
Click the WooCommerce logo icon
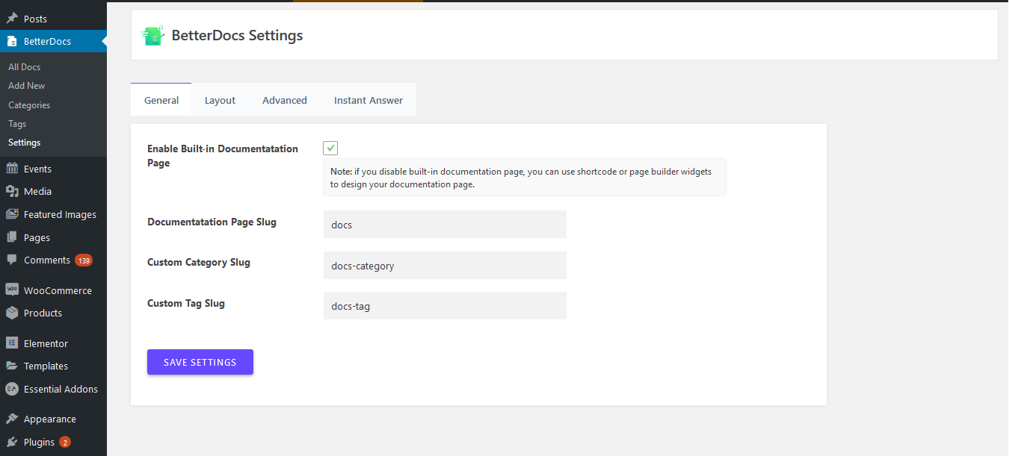[x=12, y=290]
